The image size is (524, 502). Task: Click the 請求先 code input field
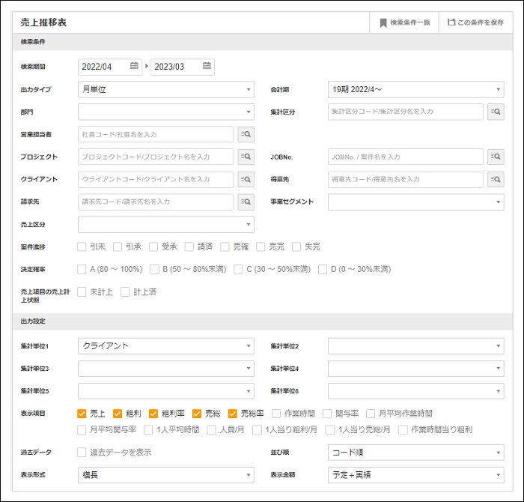[156, 202]
